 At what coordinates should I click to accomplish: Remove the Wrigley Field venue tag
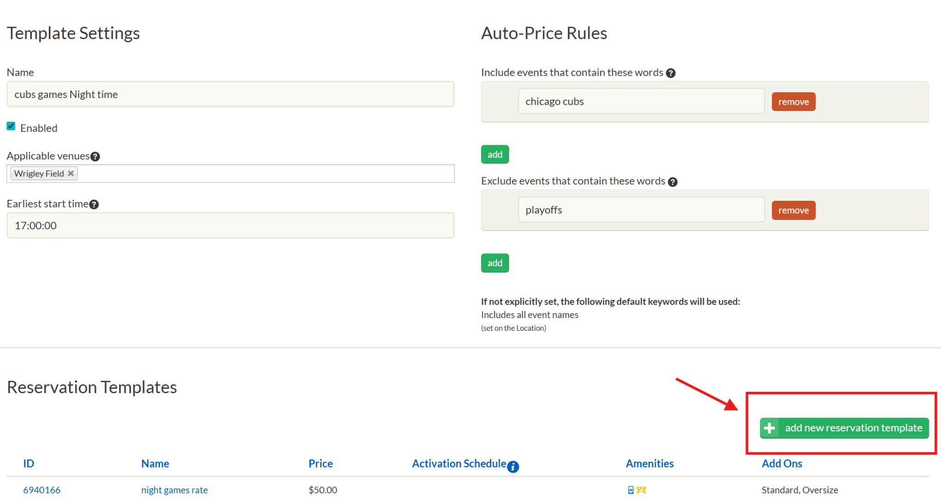click(71, 174)
